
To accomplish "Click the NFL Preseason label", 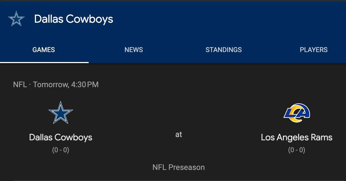I will (x=179, y=167).
